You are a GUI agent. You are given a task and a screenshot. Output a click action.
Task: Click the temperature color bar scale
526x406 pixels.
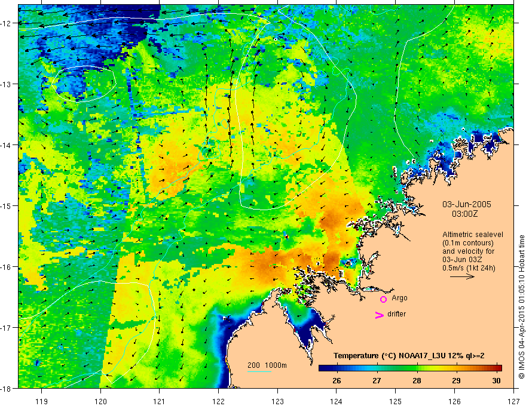(410, 368)
